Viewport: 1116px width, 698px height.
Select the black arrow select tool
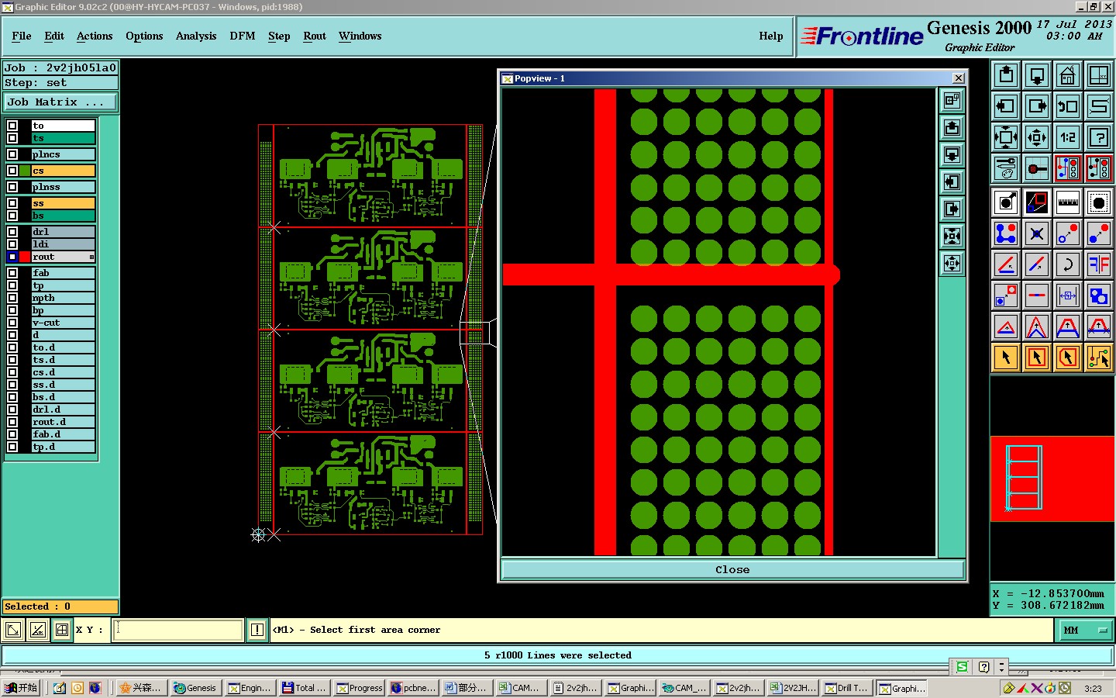(x=1006, y=358)
